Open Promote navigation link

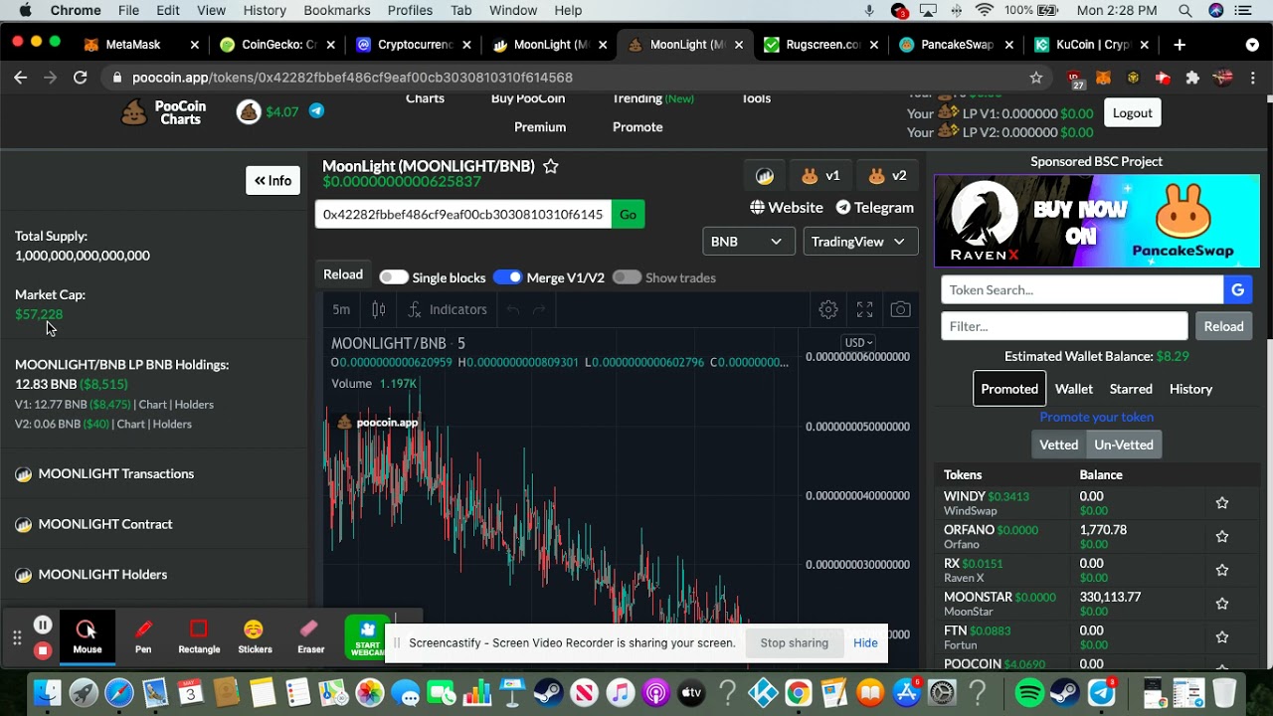[x=637, y=126]
